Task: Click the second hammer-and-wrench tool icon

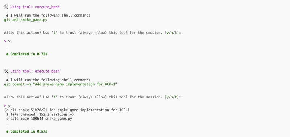Action: point(6,71)
